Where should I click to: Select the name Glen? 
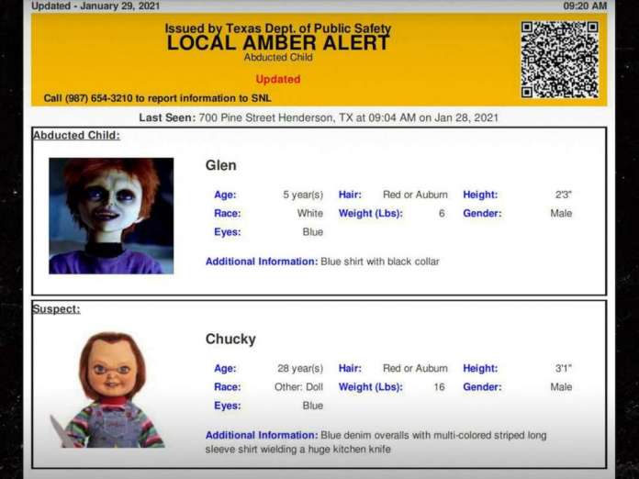click(x=220, y=165)
